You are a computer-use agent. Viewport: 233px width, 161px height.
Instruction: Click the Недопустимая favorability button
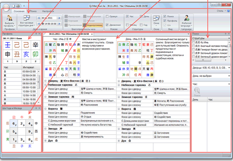click(x=94, y=25)
